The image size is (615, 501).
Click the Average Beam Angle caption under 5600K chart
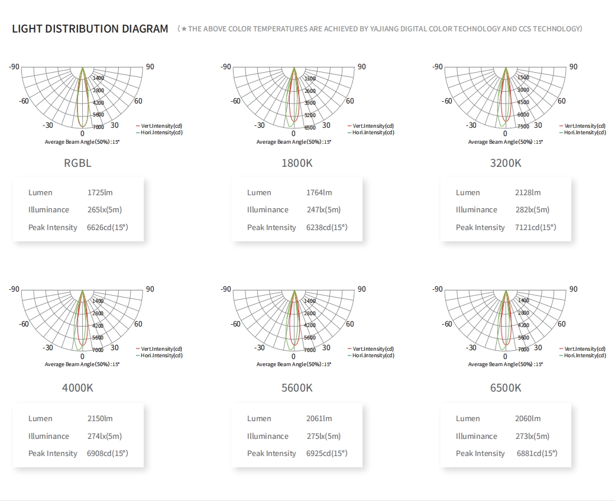(x=294, y=364)
